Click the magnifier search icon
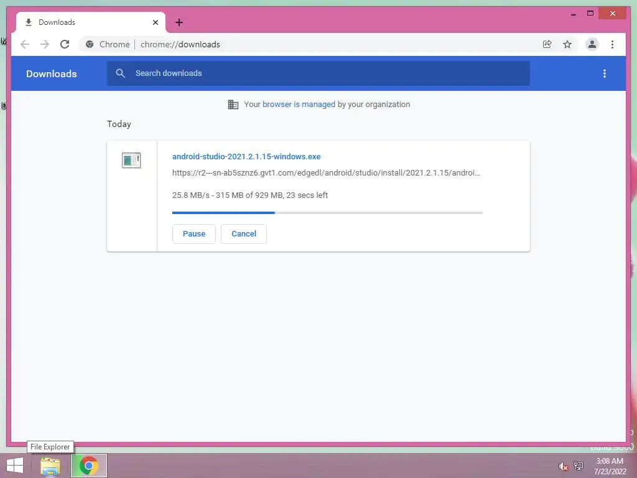637x478 pixels. (120, 73)
